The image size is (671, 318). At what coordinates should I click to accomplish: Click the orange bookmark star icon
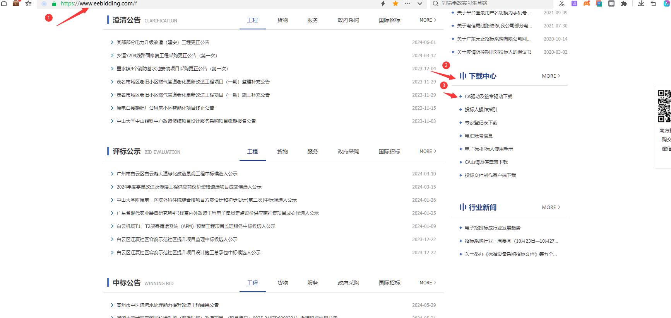(395, 3)
